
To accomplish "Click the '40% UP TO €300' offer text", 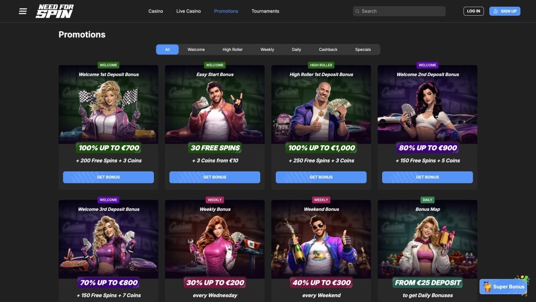I will 321,283.
